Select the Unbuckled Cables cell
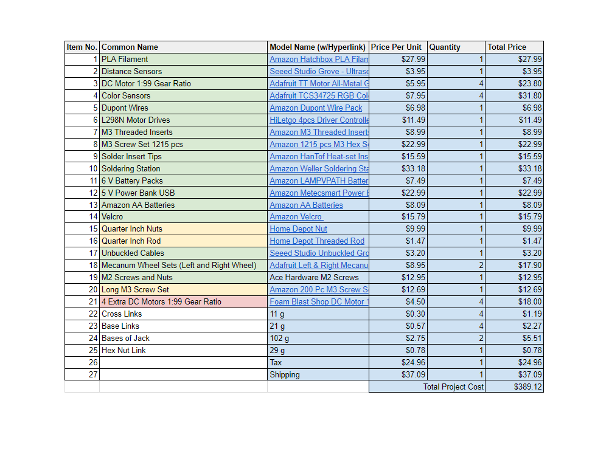The image size is (609, 471). [183, 253]
